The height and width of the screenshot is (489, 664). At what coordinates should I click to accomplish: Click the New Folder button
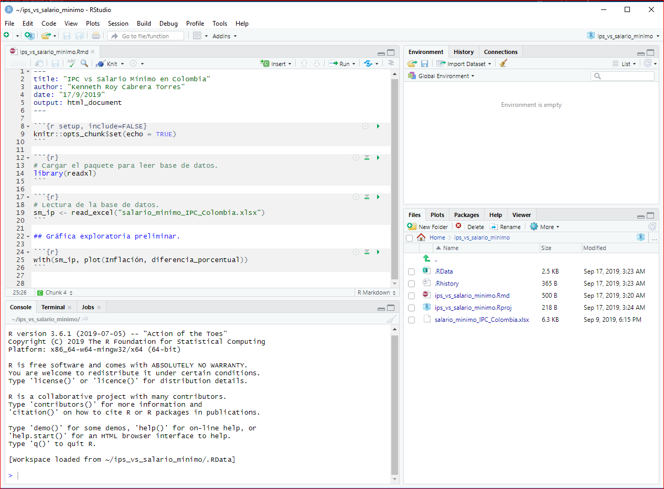click(428, 227)
